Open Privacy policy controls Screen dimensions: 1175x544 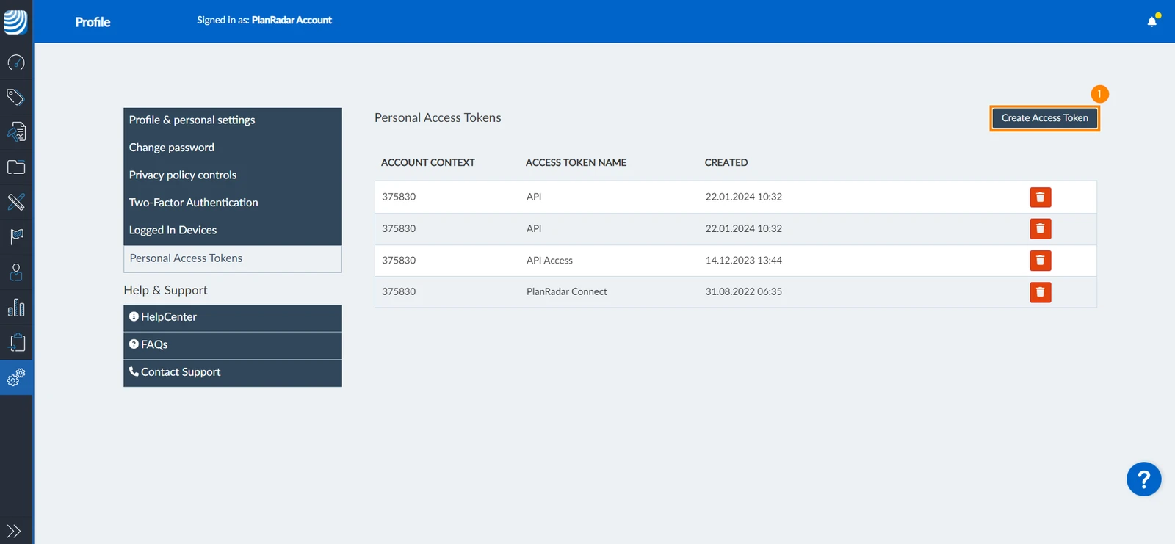[x=233, y=175]
